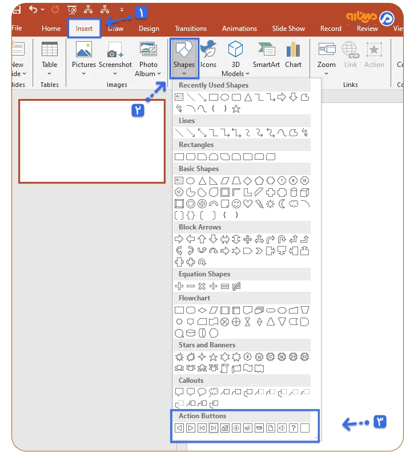This screenshot has width=418, height=456.
Task: Pick the oval speech bubble in Callouts
Action: coord(202,392)
